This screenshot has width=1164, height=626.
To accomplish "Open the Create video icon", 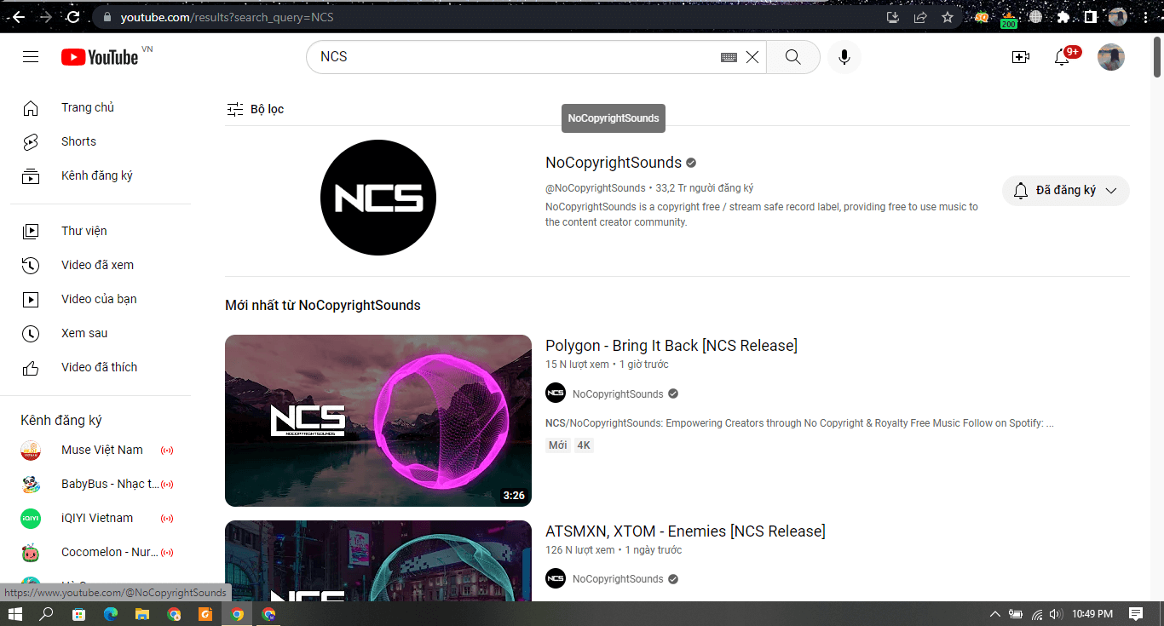I will [x=1020, y=57].
